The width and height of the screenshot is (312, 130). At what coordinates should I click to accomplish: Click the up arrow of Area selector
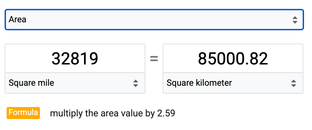(295, 18)
